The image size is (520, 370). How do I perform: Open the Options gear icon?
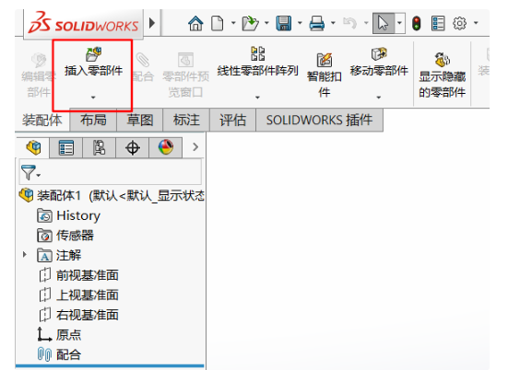tap(460, 23)
